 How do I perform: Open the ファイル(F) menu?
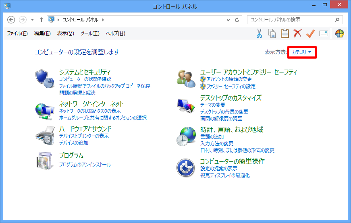tap(17, 33)
